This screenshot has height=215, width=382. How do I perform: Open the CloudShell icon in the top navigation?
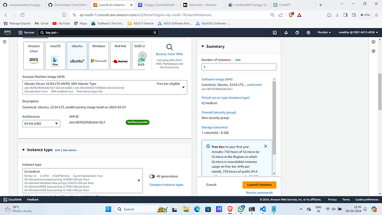274,32
